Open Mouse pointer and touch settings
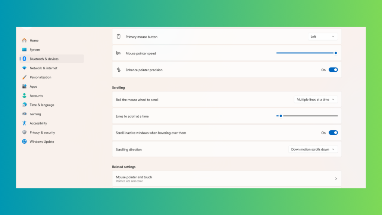The height and width of the screenshot is (215, 382). point(226,179)
